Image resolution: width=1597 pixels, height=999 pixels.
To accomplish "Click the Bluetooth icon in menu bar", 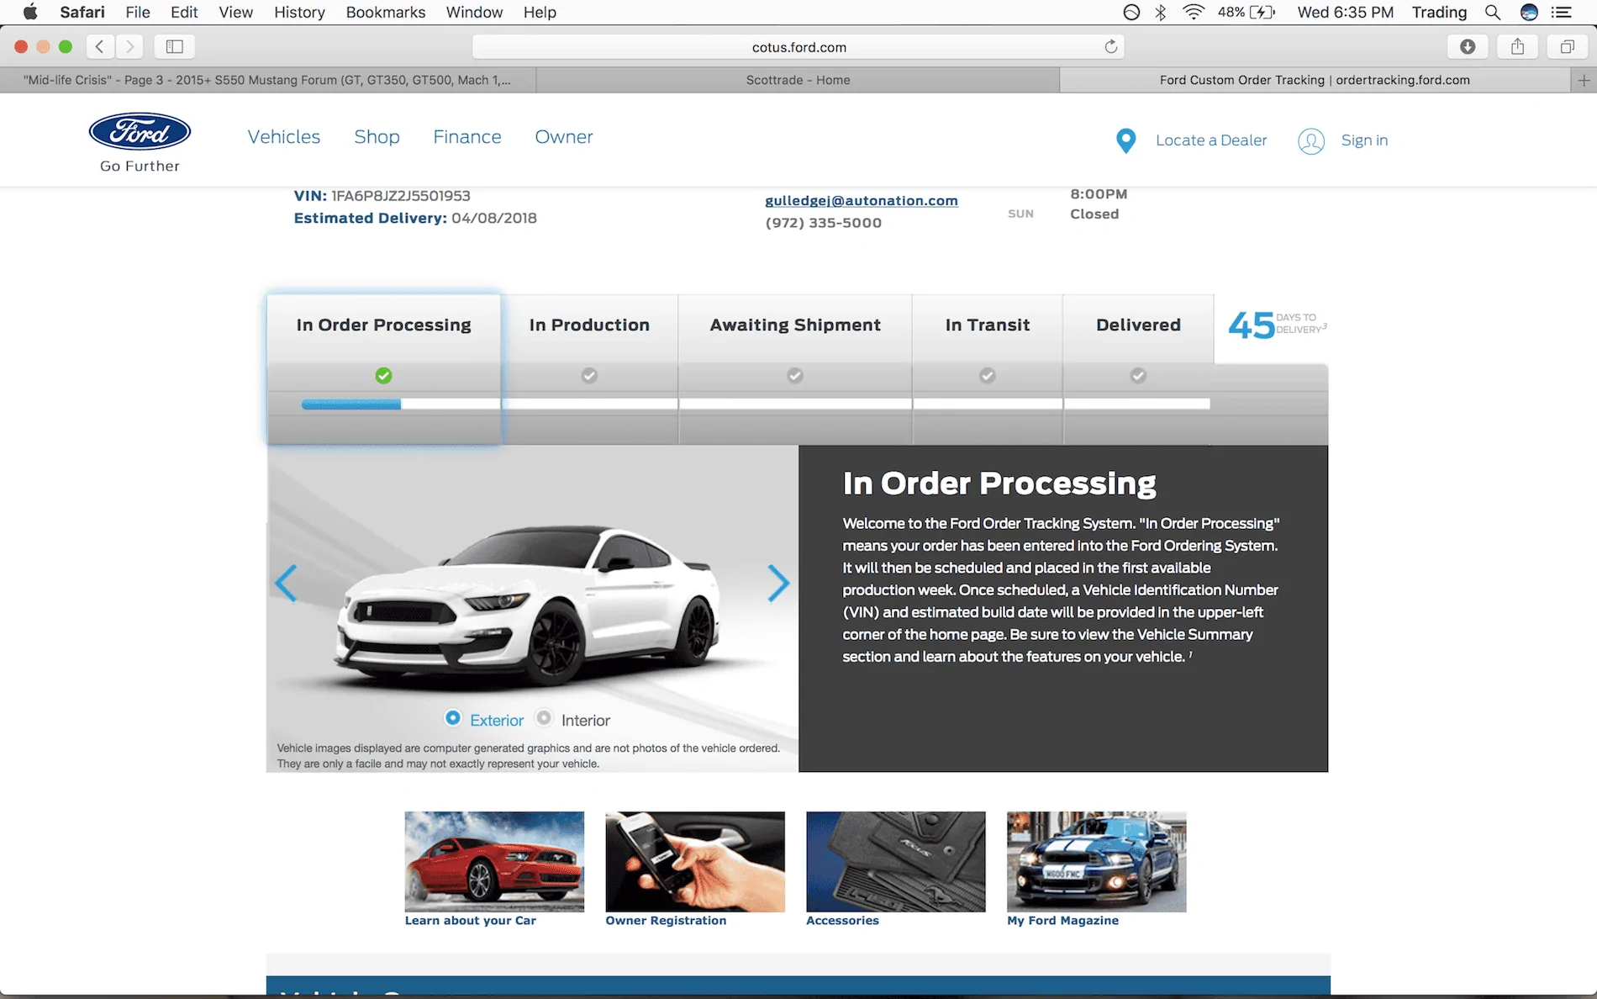I will tap(1160, 12).
